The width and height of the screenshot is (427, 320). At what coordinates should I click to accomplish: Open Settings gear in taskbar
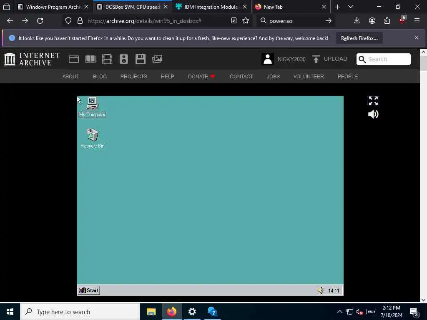tap(192, 312)
